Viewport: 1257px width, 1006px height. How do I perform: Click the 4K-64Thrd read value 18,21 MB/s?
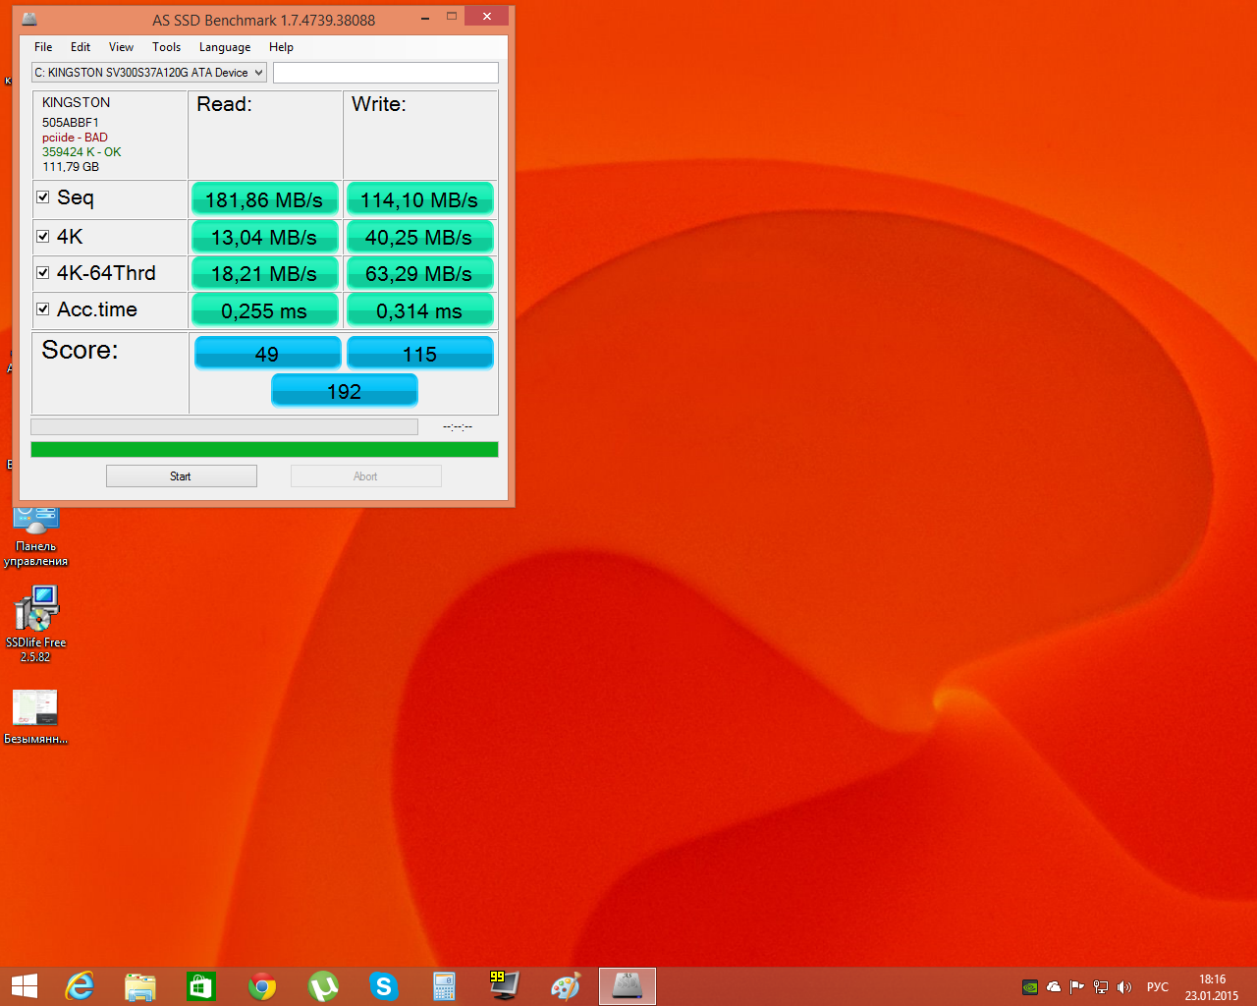[x=265, y=273]
